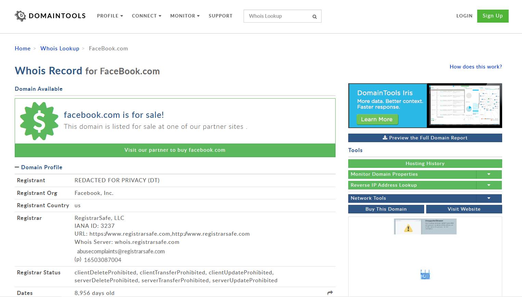Click Learn More on Iris banner
The height and width of the screenshot is (297, 522).
click(377, 119)
